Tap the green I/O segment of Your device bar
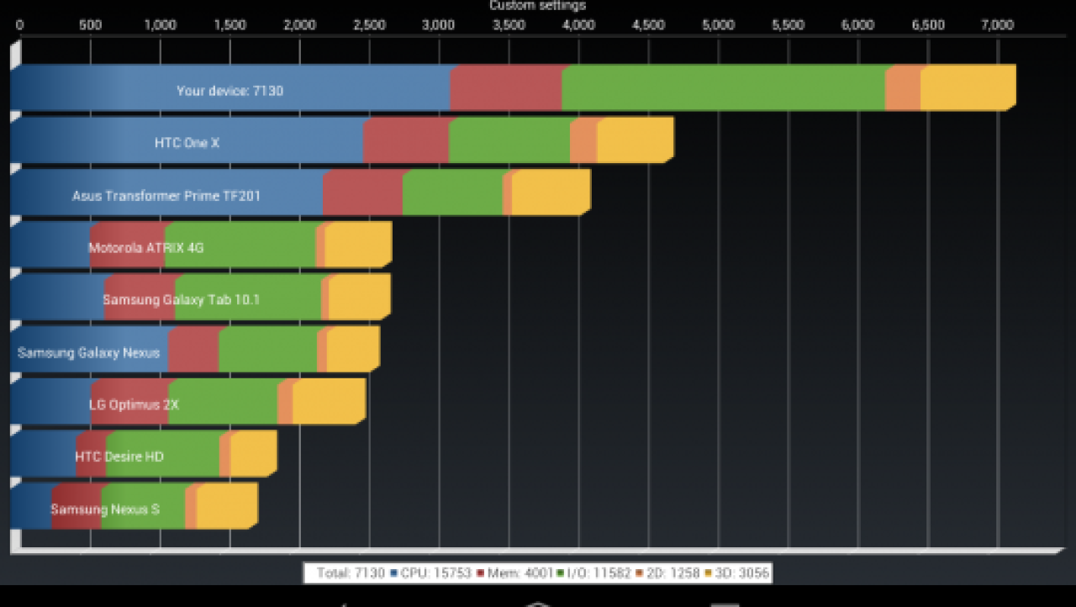This screenshot has width=1076, height=607. 724,87
